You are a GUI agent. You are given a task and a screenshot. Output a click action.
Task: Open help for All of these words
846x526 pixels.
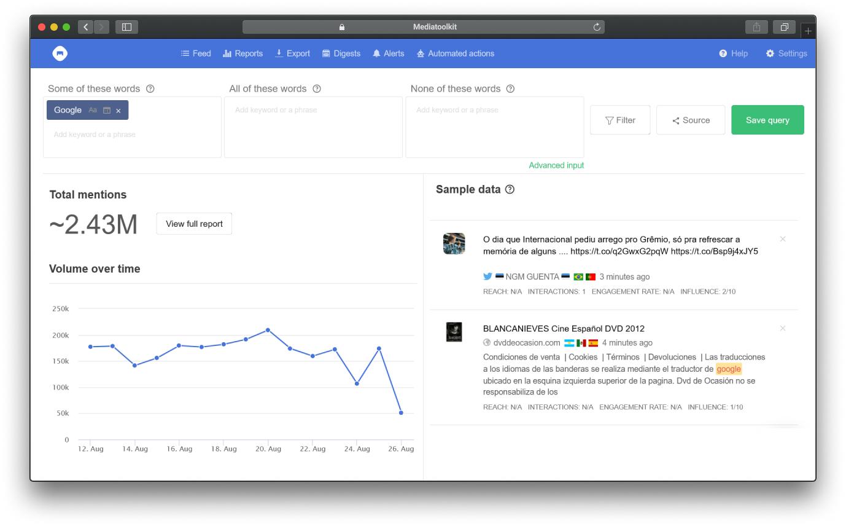pos(317,88)
